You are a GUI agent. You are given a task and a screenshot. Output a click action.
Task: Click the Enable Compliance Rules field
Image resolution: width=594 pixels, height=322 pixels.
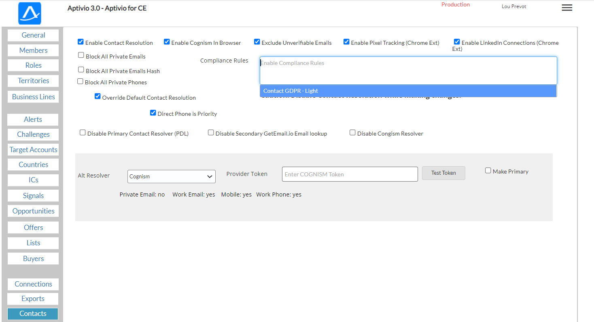(x=408, y=70)
